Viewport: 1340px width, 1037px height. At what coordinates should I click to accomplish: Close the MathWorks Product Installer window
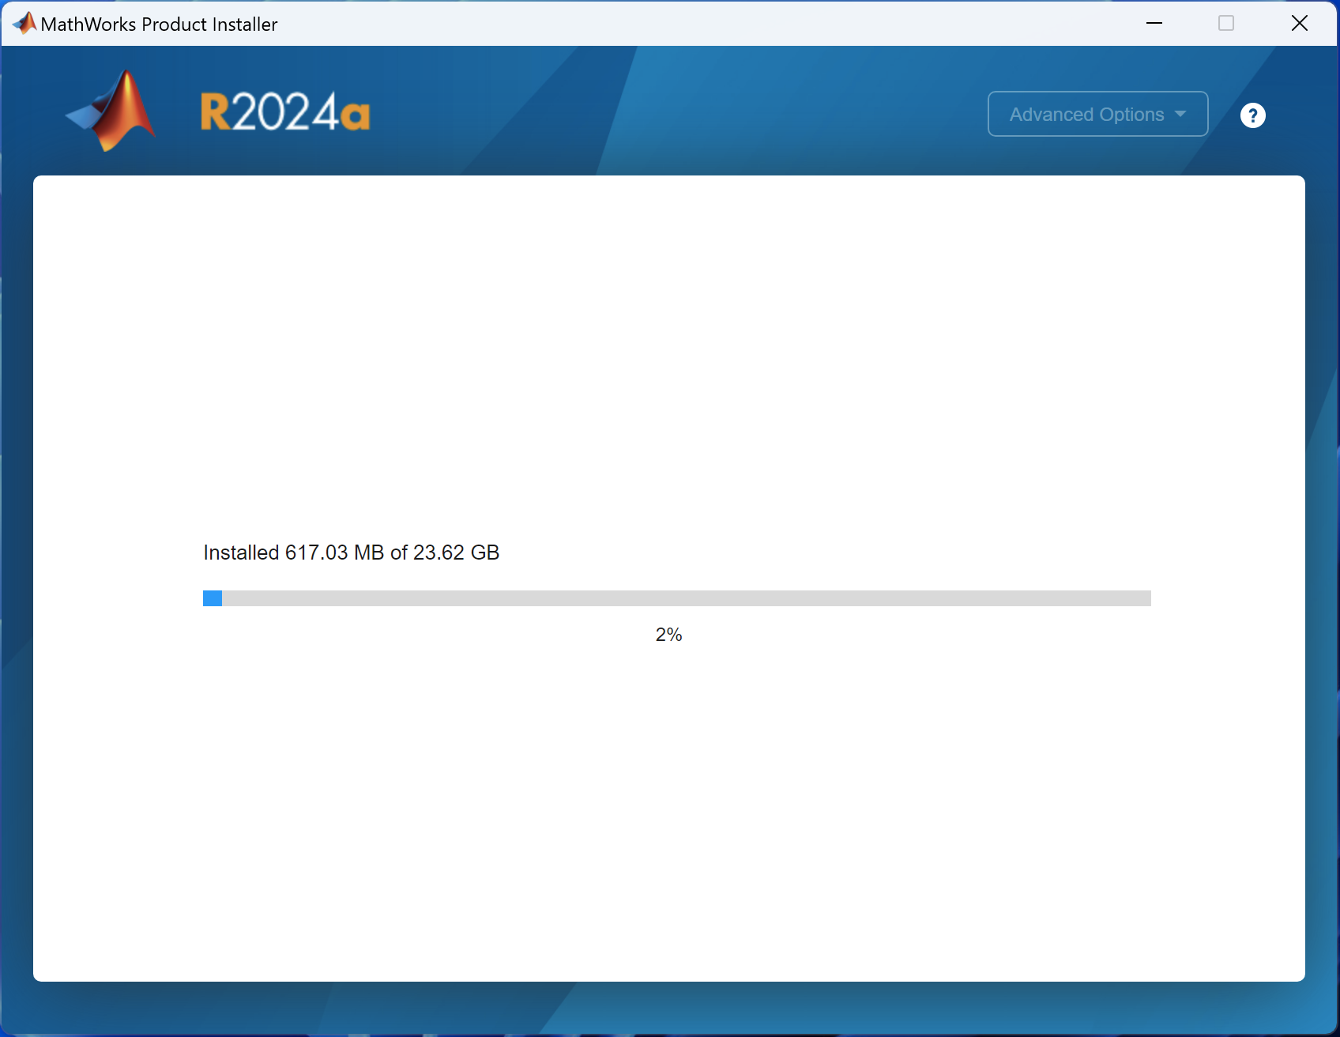(1299, 24)
